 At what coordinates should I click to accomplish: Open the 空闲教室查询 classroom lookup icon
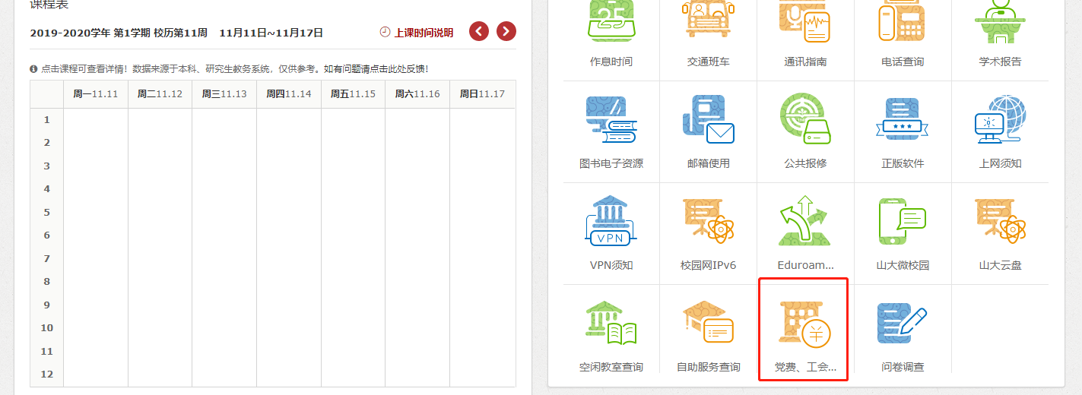tap(611, 324)
